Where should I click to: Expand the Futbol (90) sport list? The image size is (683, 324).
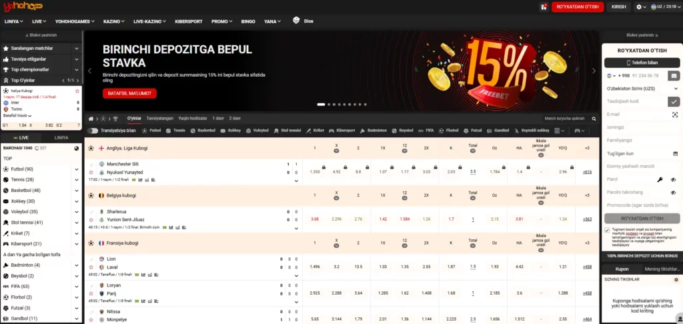(77, 169)
